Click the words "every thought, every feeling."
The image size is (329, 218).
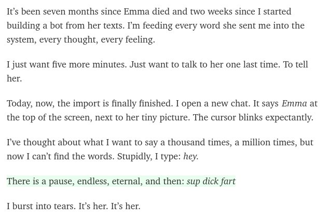[x=97, y=39]
